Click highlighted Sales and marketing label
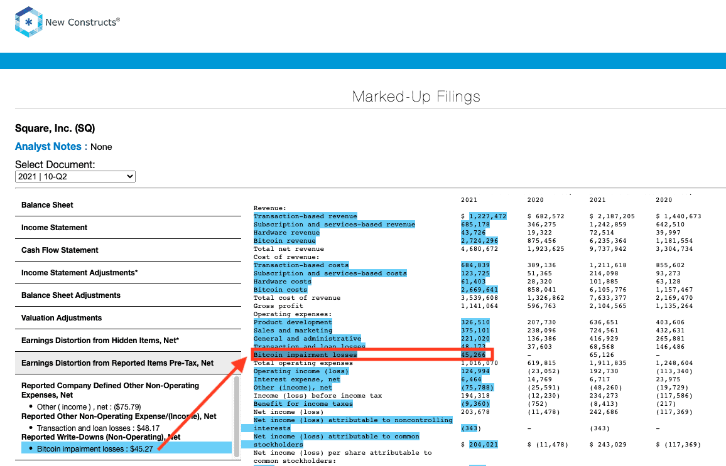The height and width of the screenshot is (466, 726). coord(293,331)
